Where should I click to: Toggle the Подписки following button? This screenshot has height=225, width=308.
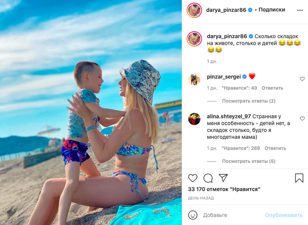(272, 10)
